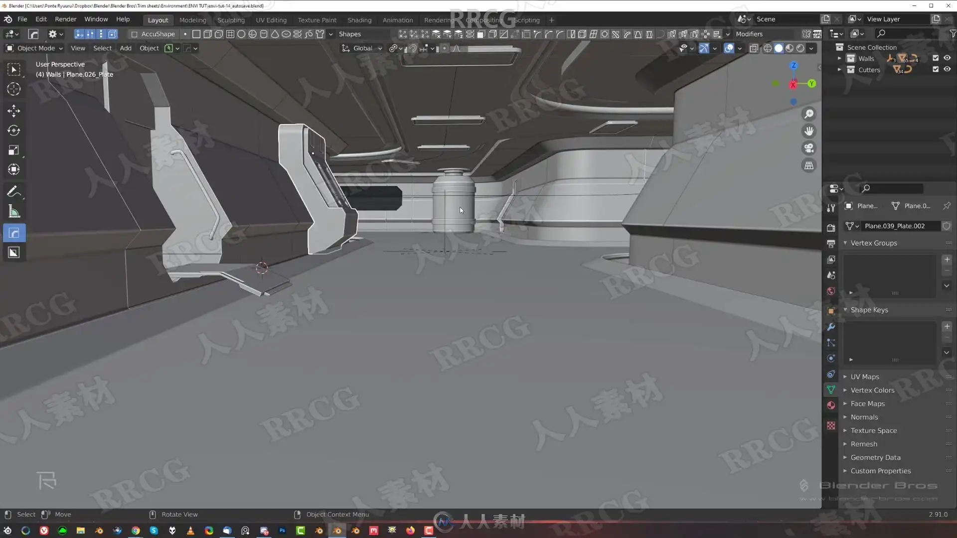
Task: Click the Cursor tool icon
Action: (13, 89)
